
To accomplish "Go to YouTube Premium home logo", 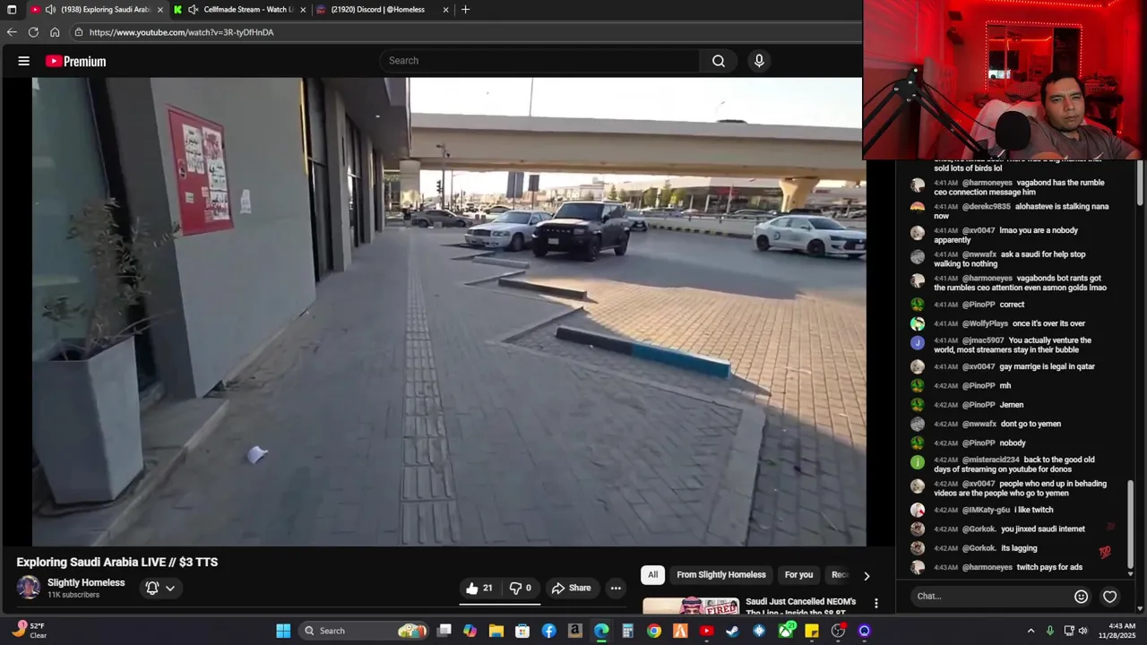I will [76, 61].
